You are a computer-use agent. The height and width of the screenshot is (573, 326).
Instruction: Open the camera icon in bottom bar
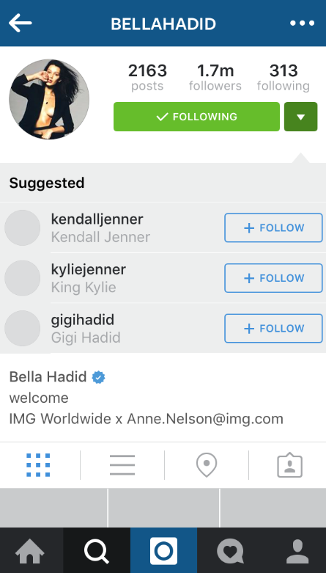[x=163, y=551]
